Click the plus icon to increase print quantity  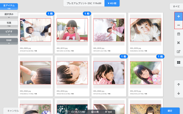(178, 17)
